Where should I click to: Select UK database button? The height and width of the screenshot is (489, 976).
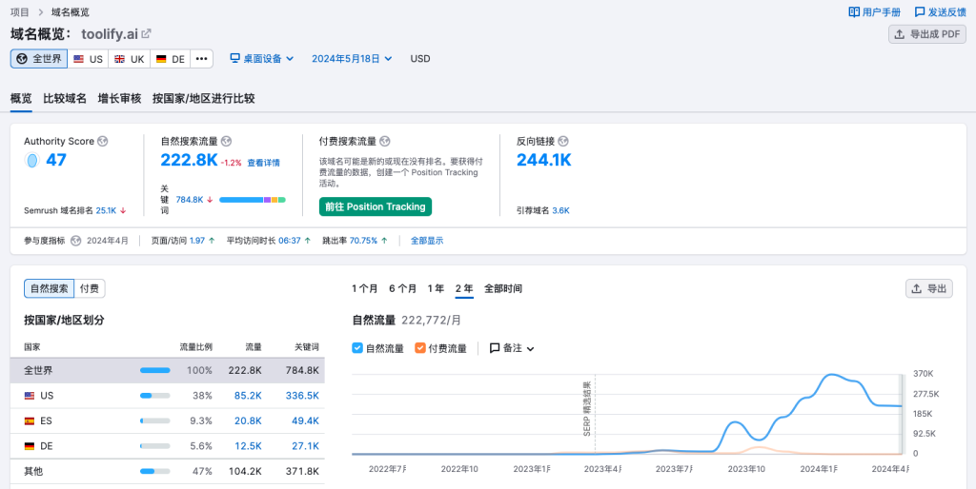pyautogui.click(x=129, y=58)
